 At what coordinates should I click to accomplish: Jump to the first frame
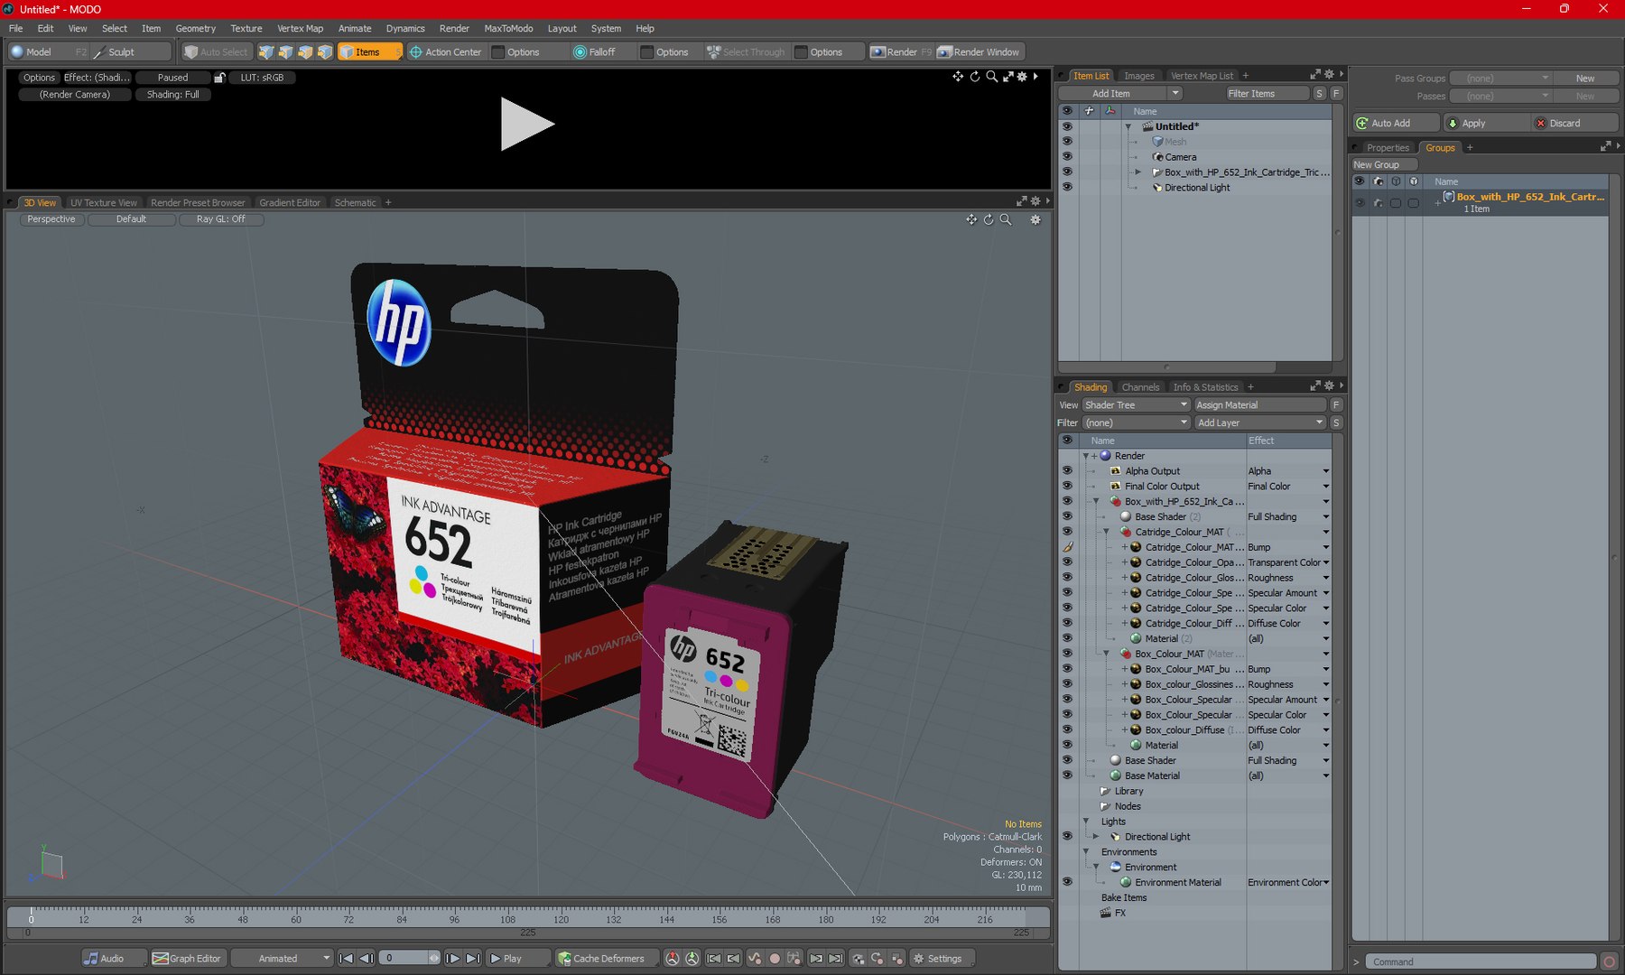click(x=346, y=958)
